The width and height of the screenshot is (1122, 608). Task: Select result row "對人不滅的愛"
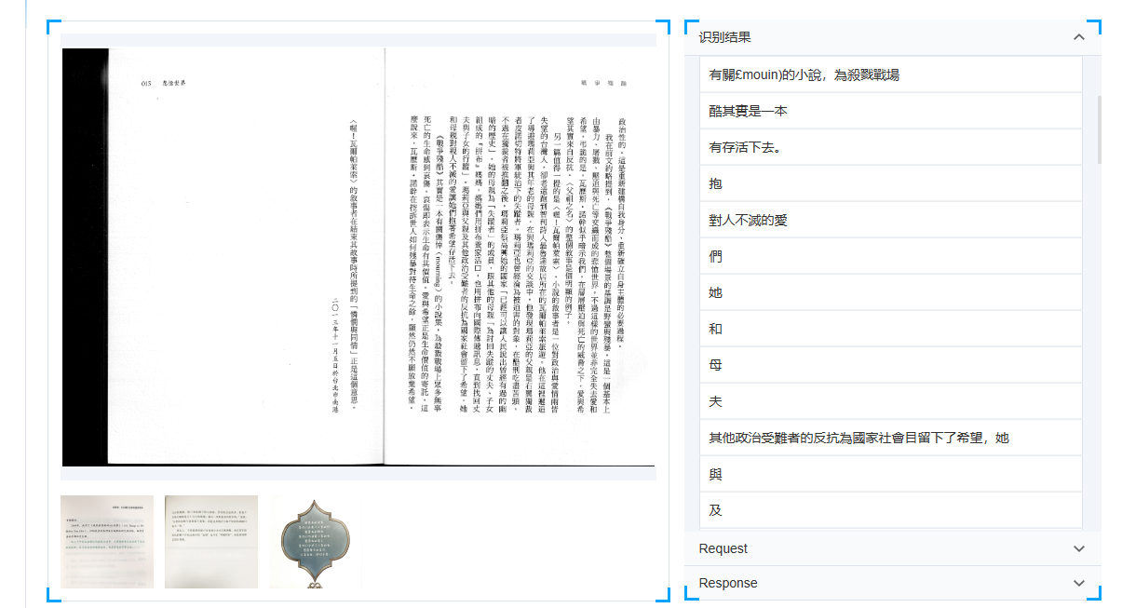pos(749,220)
